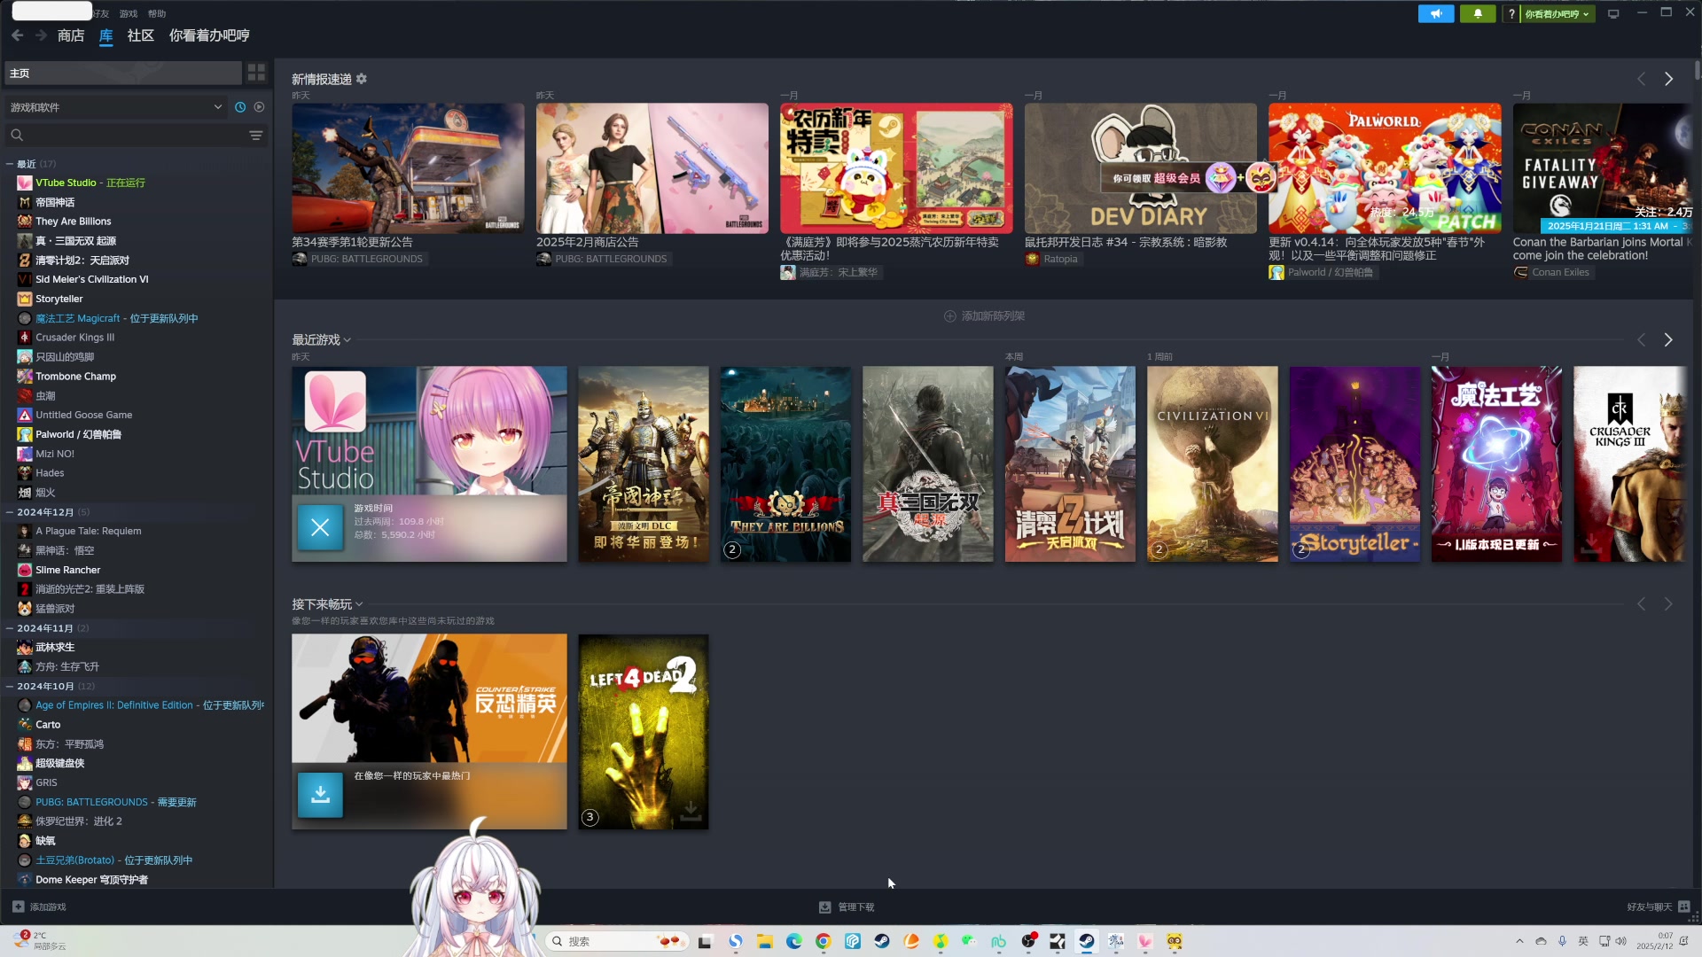Open the 第34赛季第1轮更新公告 news thumbnail
Viewport: 1702px width, 957px height.
tap(408, 168)
